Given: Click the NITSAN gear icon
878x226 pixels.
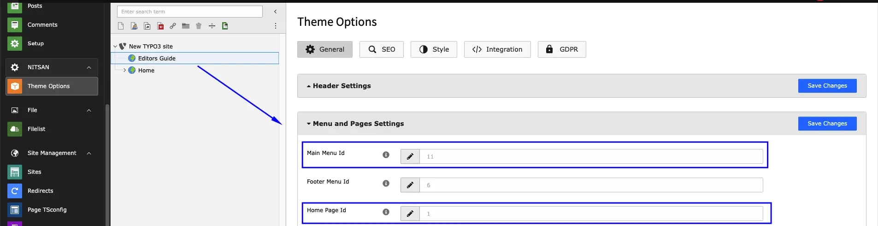Looking at the screenshot, I should point(15,67).
